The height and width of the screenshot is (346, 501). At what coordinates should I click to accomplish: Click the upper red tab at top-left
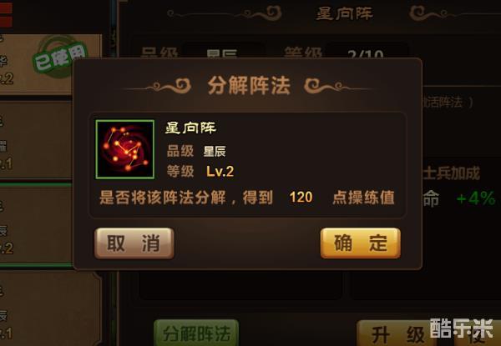click(x=6, y=8)
